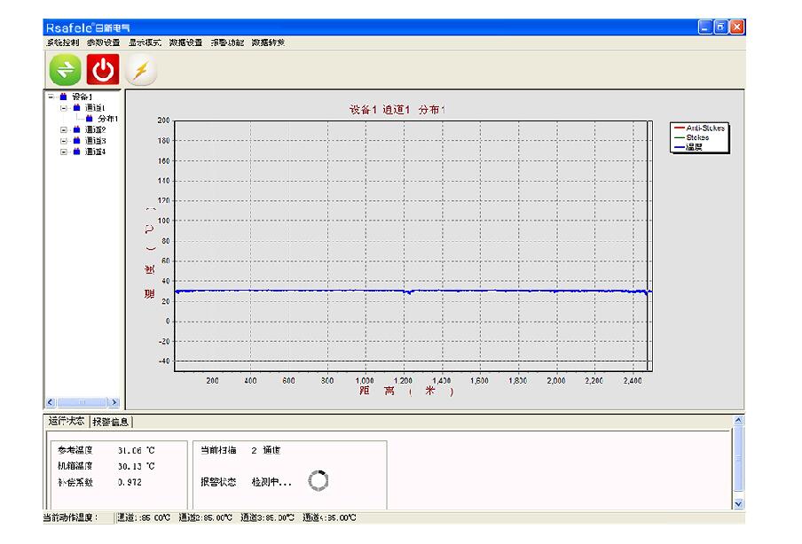The image size is (802, 544).
Task: Open the 系统控制 menu
Action: (63, 42)
